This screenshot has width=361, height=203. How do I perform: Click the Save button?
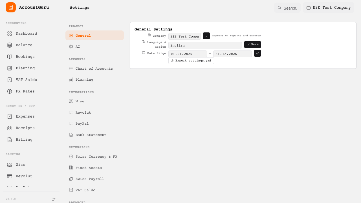point(252,45)
